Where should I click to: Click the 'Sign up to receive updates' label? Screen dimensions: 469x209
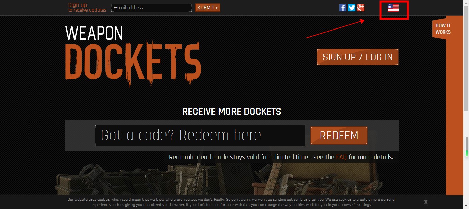click(x=87, y=8)
